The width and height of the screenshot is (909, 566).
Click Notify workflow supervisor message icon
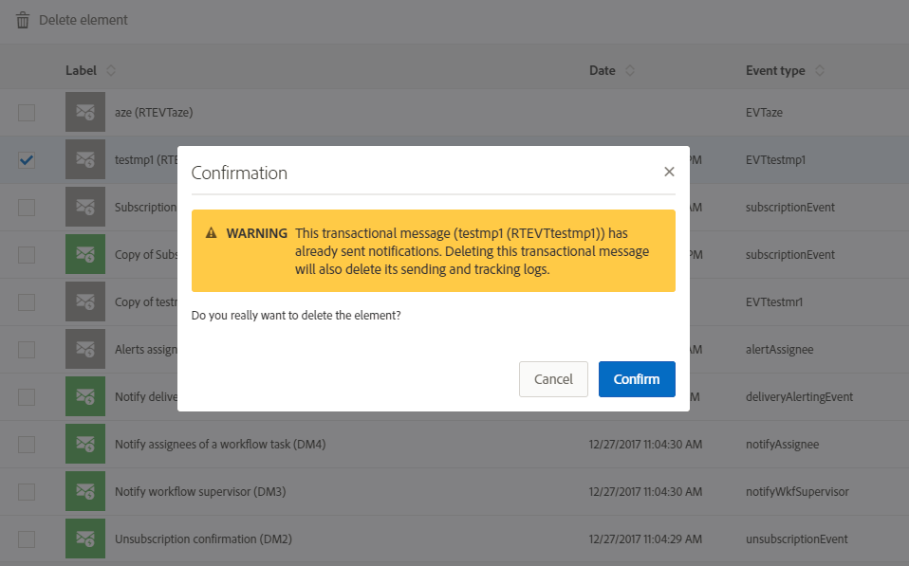point(85,491)
